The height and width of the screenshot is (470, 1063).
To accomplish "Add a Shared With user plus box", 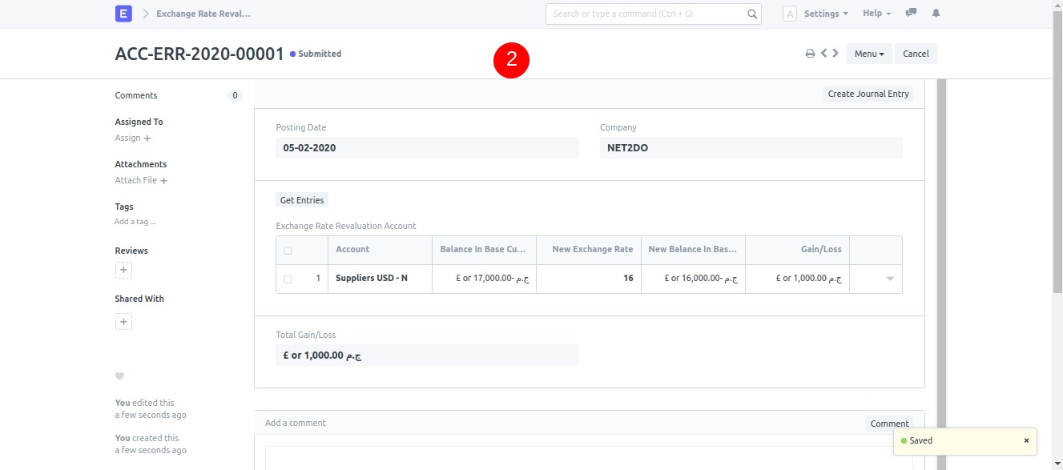I will coord(123,322).
